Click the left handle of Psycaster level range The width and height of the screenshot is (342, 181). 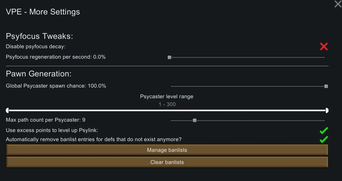[7, 110]
